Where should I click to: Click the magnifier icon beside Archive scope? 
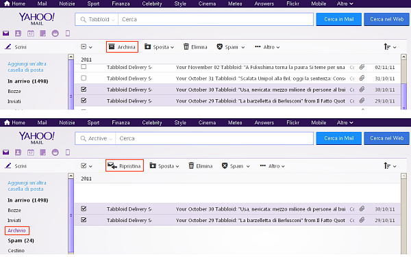click(83, 138)
